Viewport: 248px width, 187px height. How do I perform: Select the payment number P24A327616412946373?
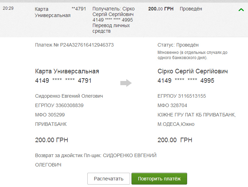(x=74, y=45)
